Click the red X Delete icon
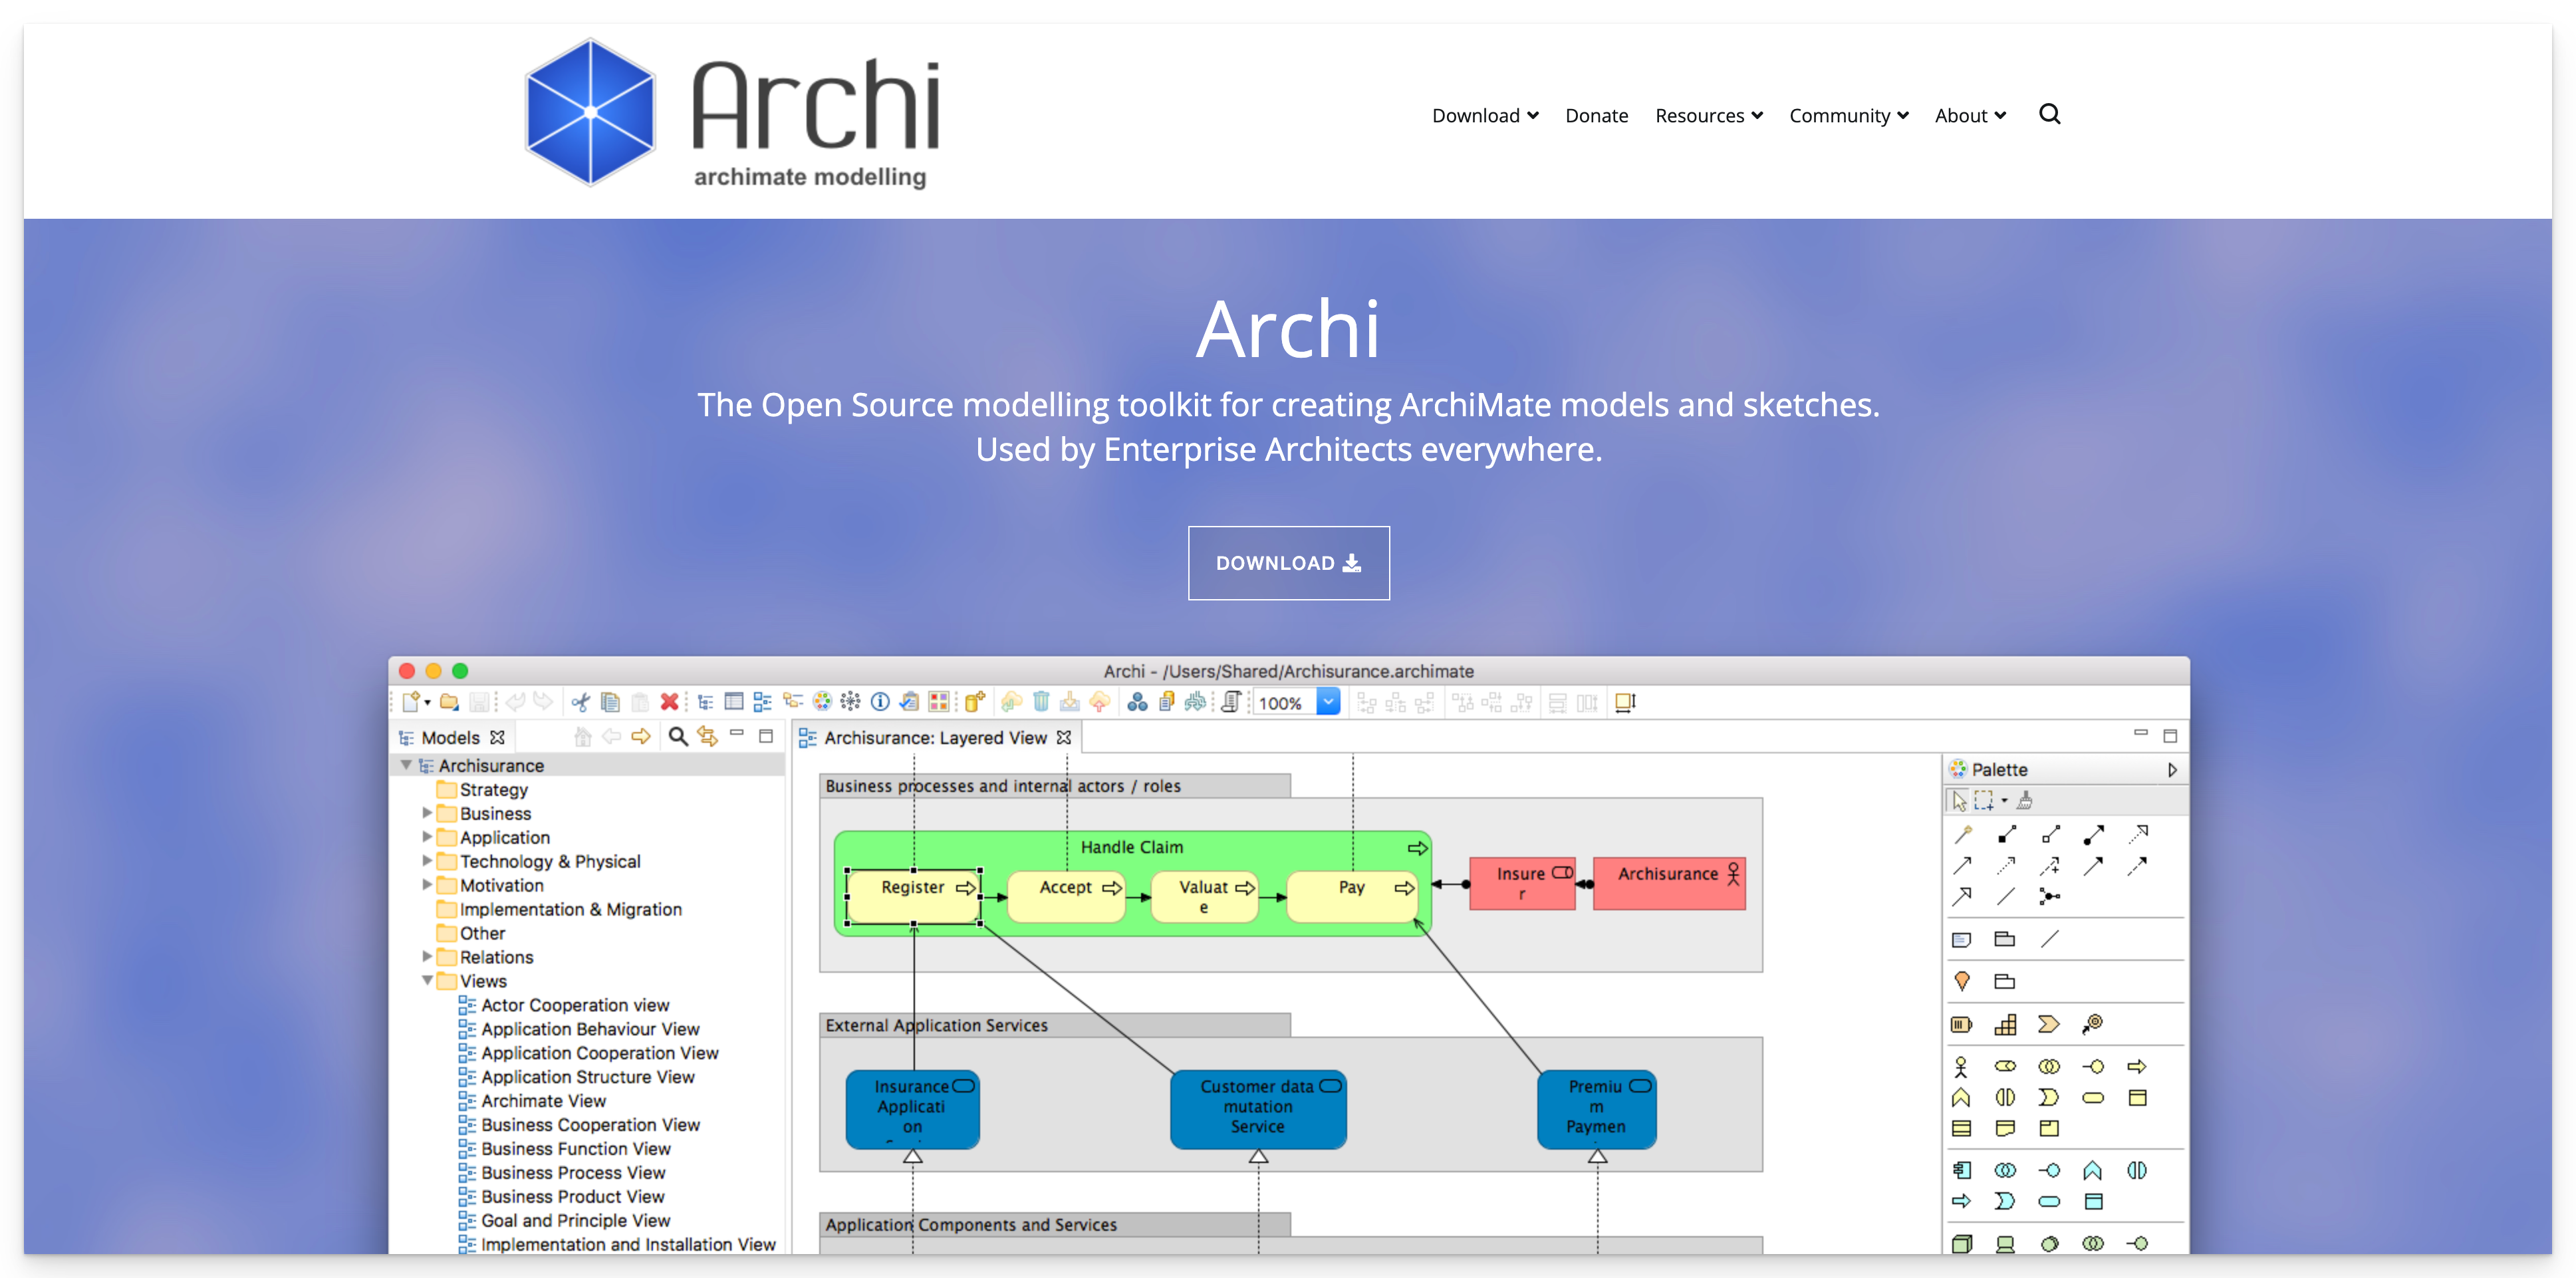Screen dimensions: 2576x1278 click(x=669, y=702)
